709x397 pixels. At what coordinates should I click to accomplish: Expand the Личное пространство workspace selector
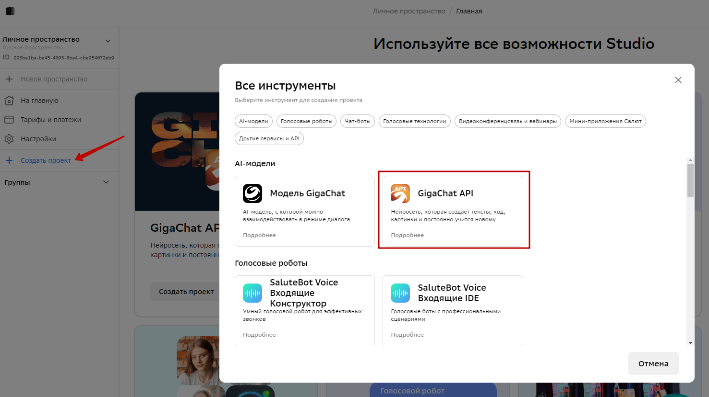pyautogui.click(x=108, y=41)
